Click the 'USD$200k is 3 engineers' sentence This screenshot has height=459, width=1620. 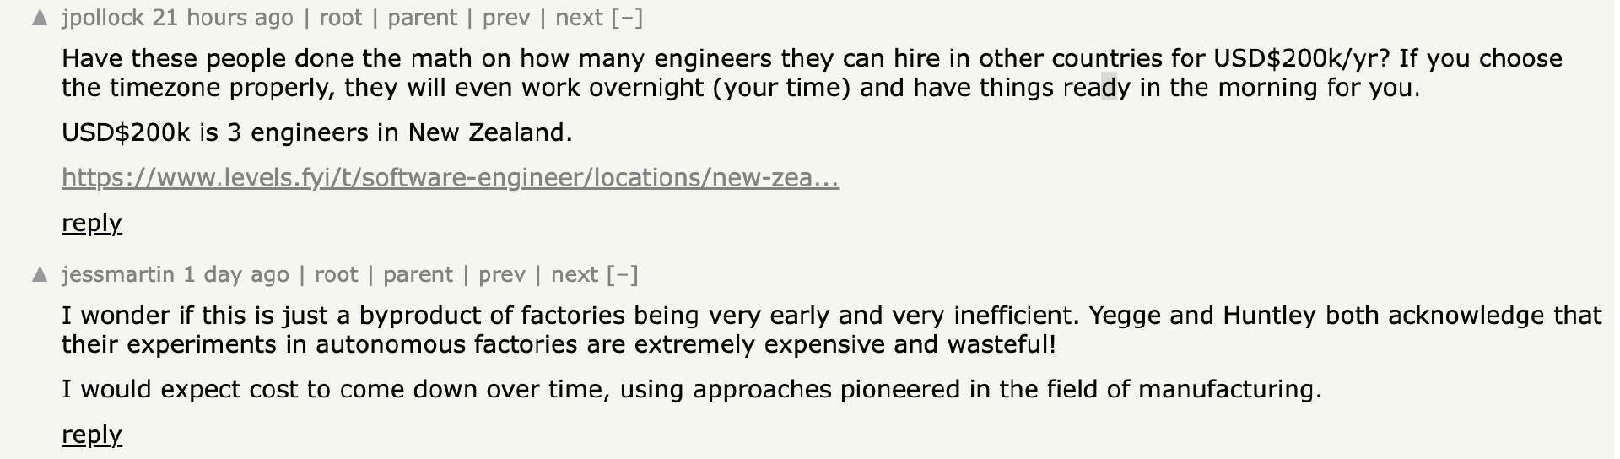coord(316,132)
